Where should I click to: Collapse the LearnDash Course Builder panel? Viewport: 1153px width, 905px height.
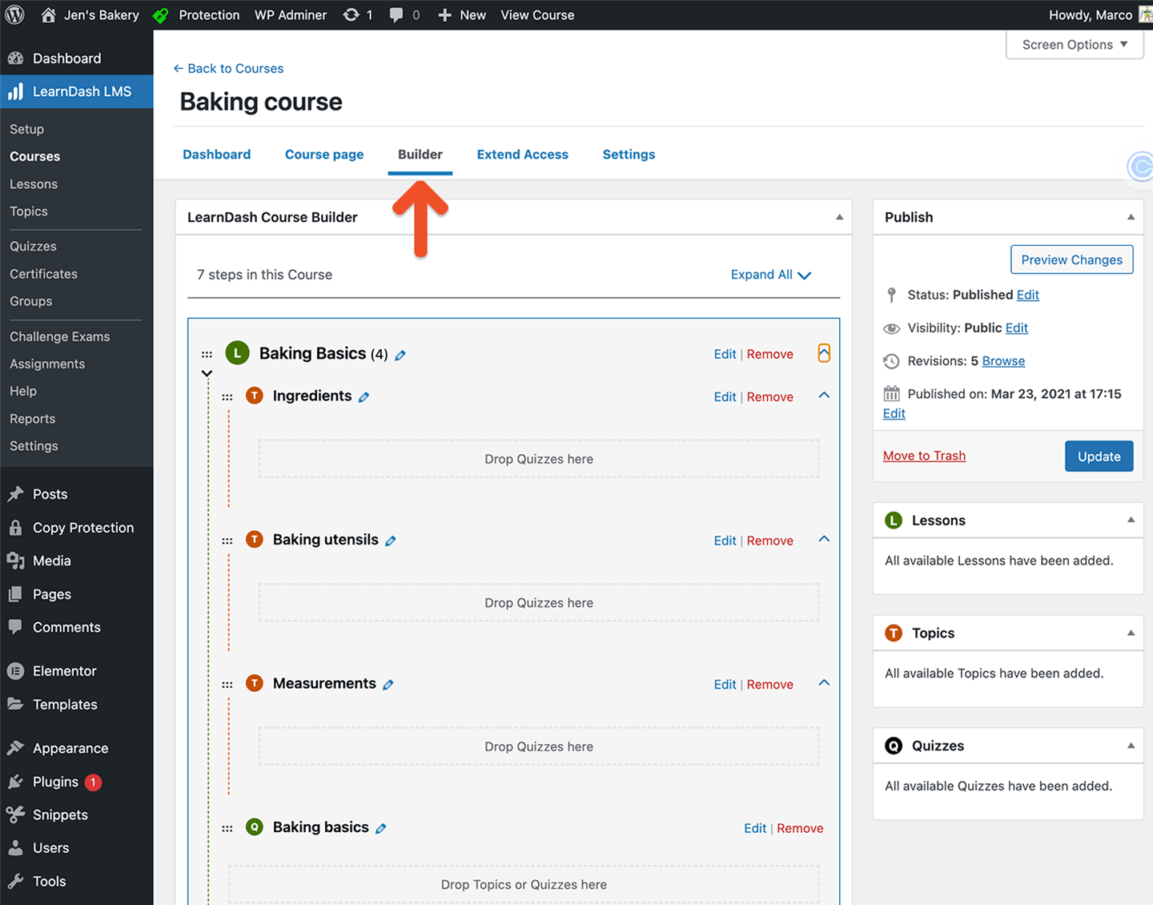coord(839,217)
